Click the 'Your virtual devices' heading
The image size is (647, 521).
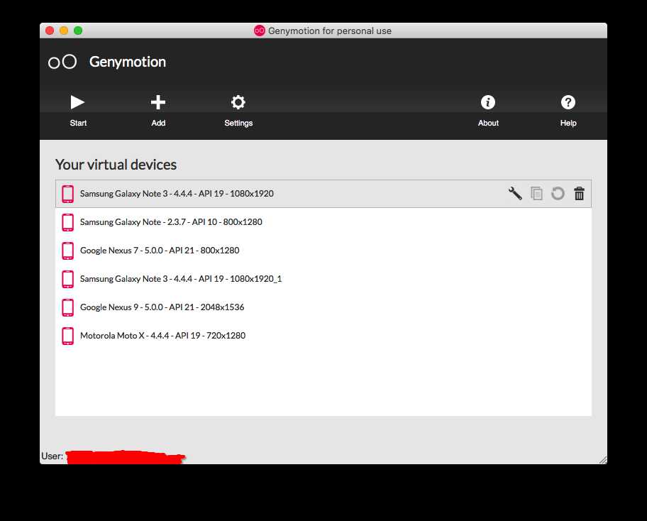(116, 165)
